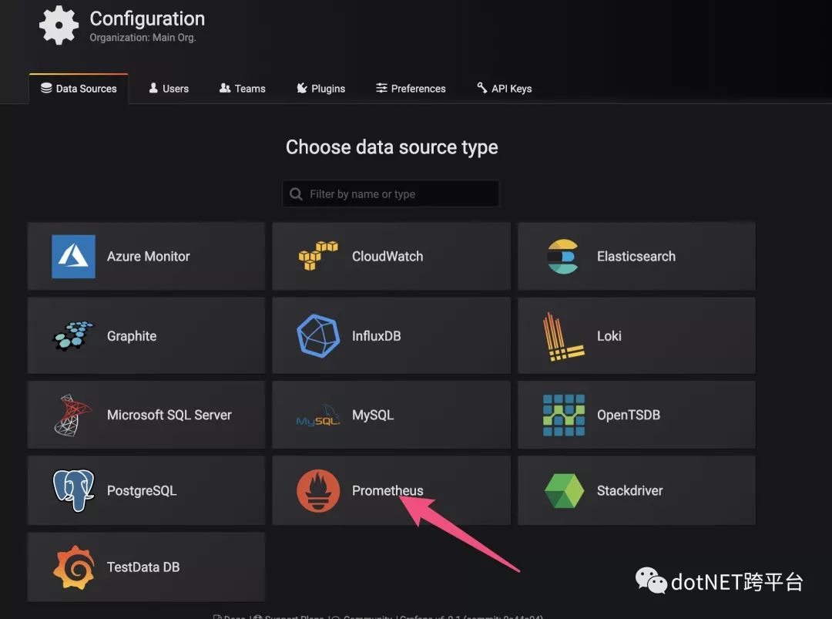
Task: Click the Choose data source type heading
Action: 391,147
